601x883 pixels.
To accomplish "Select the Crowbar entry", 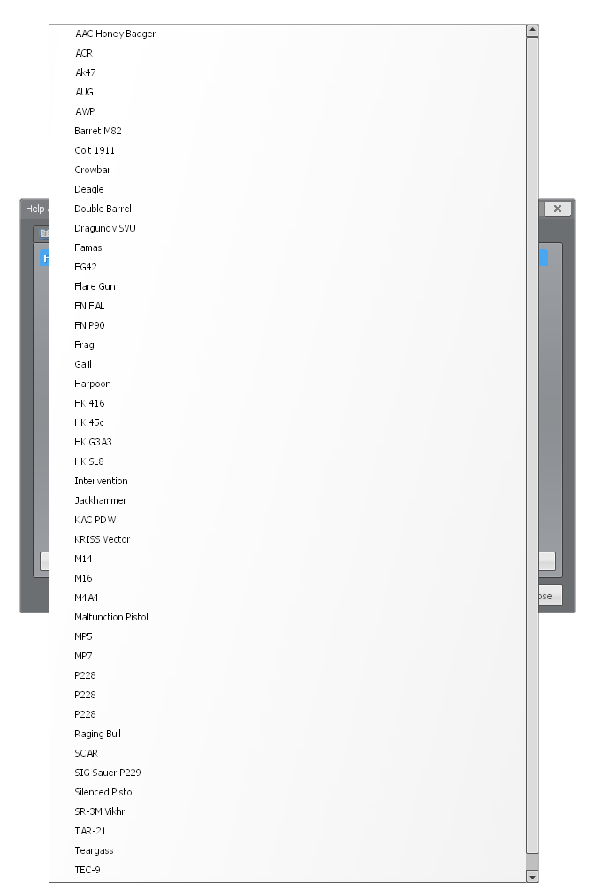I will [x=287, y=170].
